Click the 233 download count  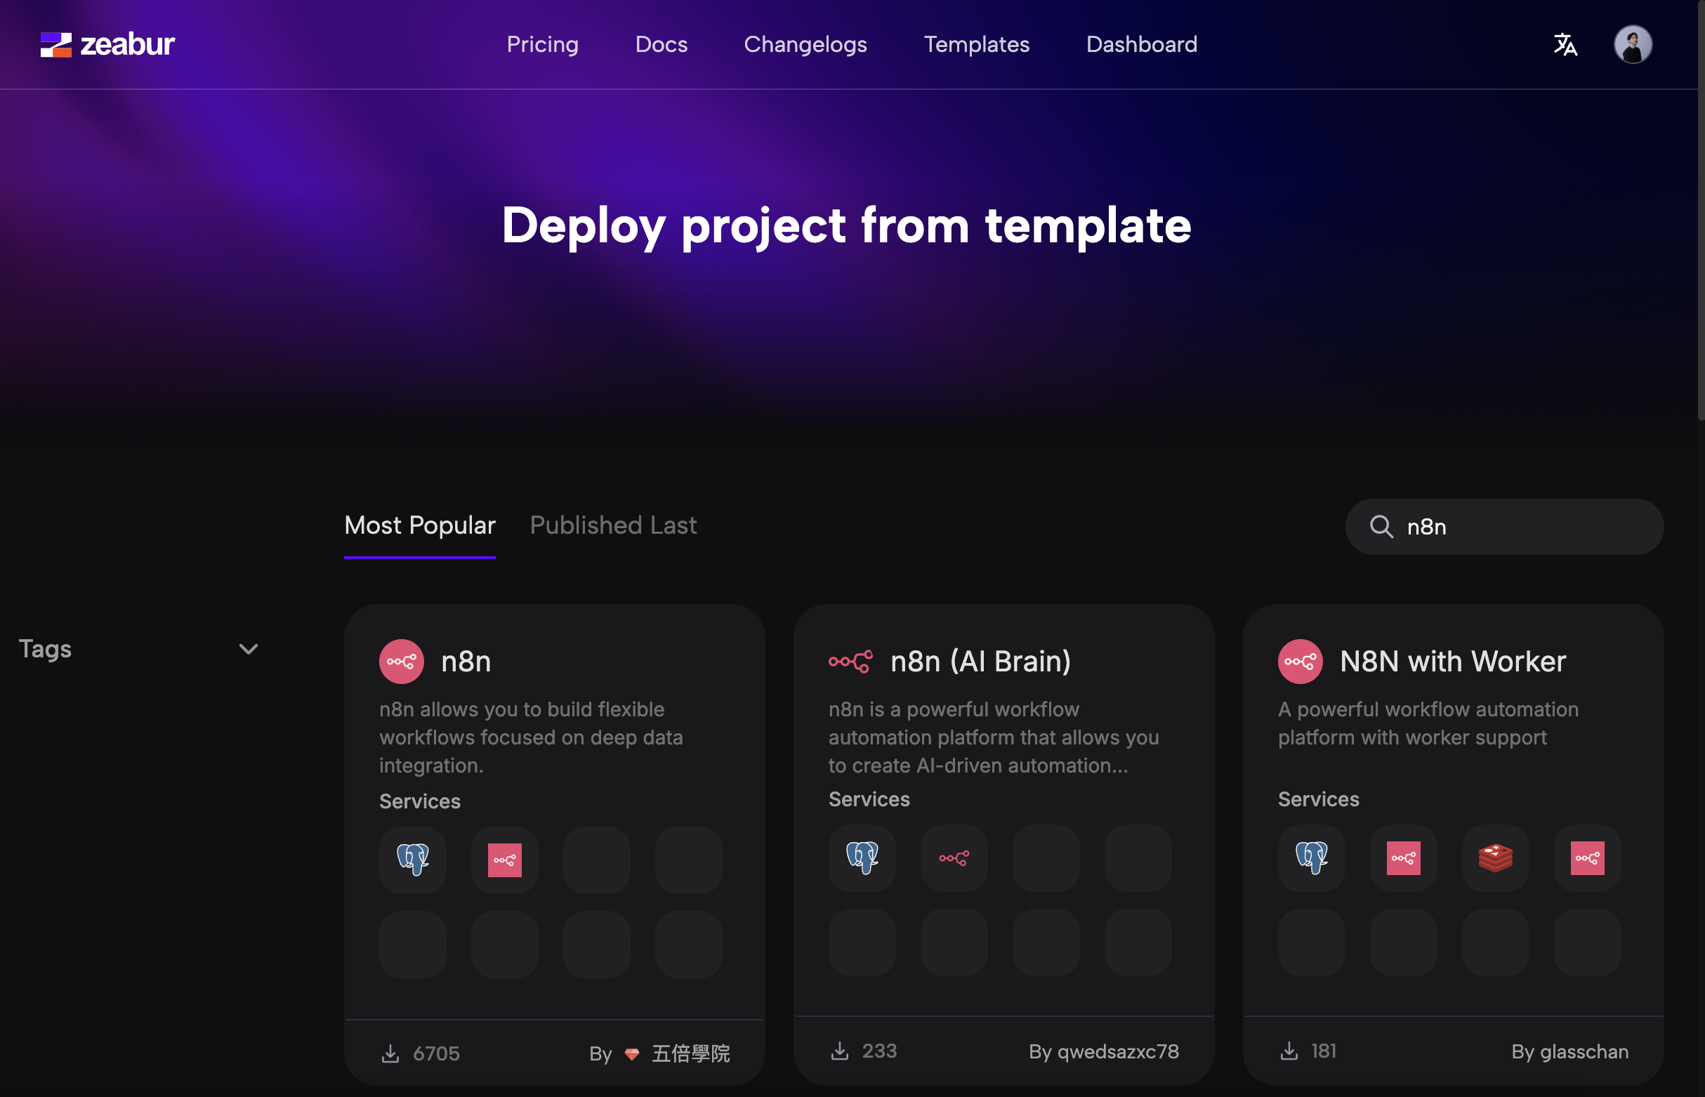(x=879, y=1051)
